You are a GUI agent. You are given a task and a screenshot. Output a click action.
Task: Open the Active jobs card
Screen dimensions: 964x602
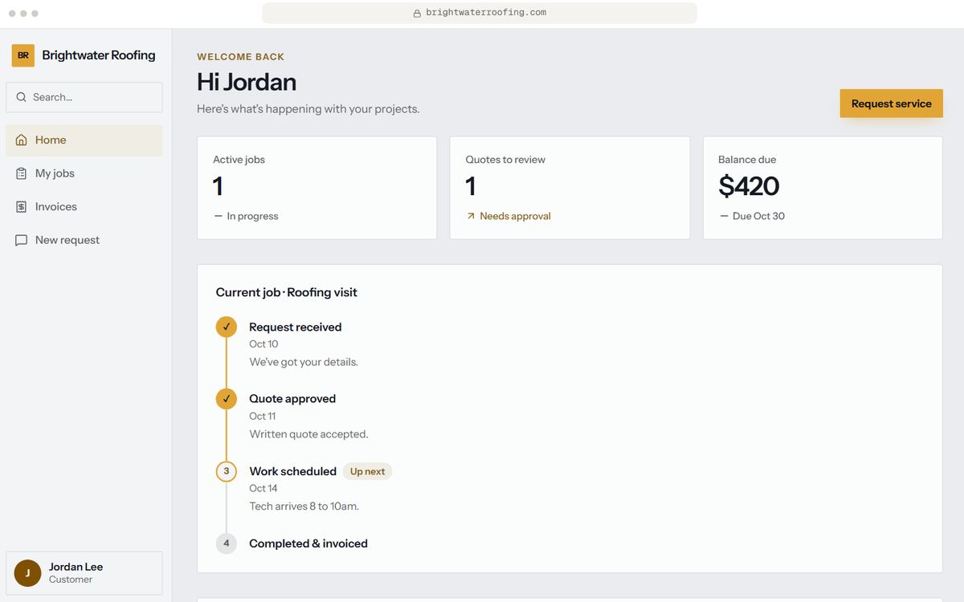click(x=317, y=188)
